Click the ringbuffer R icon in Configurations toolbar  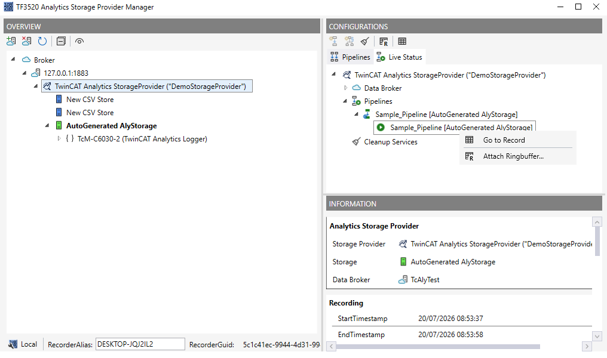coord(384,41)
